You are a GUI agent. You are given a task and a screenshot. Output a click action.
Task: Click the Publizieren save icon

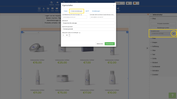coord(51,2)
